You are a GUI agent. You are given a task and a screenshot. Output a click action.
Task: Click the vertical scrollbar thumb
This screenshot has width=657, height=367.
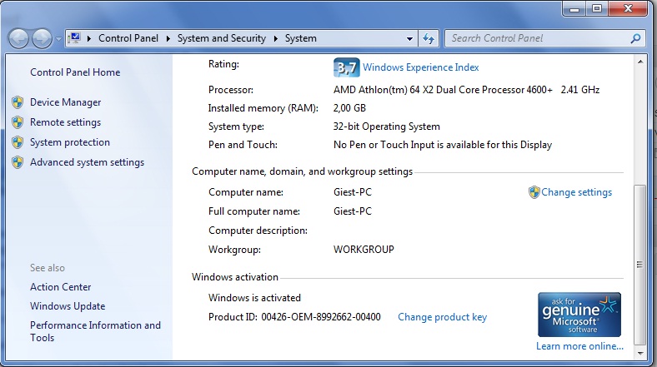[639, 265]
